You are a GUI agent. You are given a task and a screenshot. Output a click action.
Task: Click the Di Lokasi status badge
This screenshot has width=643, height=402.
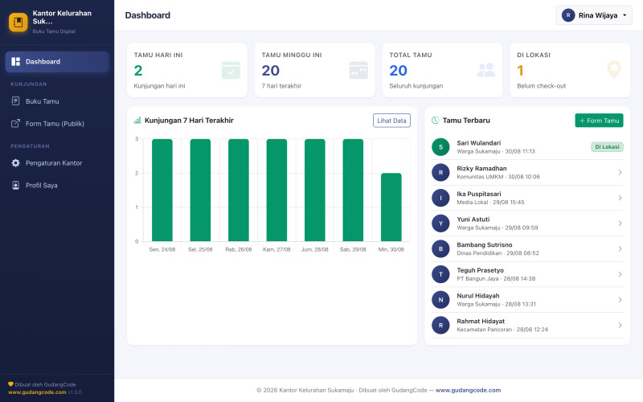click(x=607, y=147)
